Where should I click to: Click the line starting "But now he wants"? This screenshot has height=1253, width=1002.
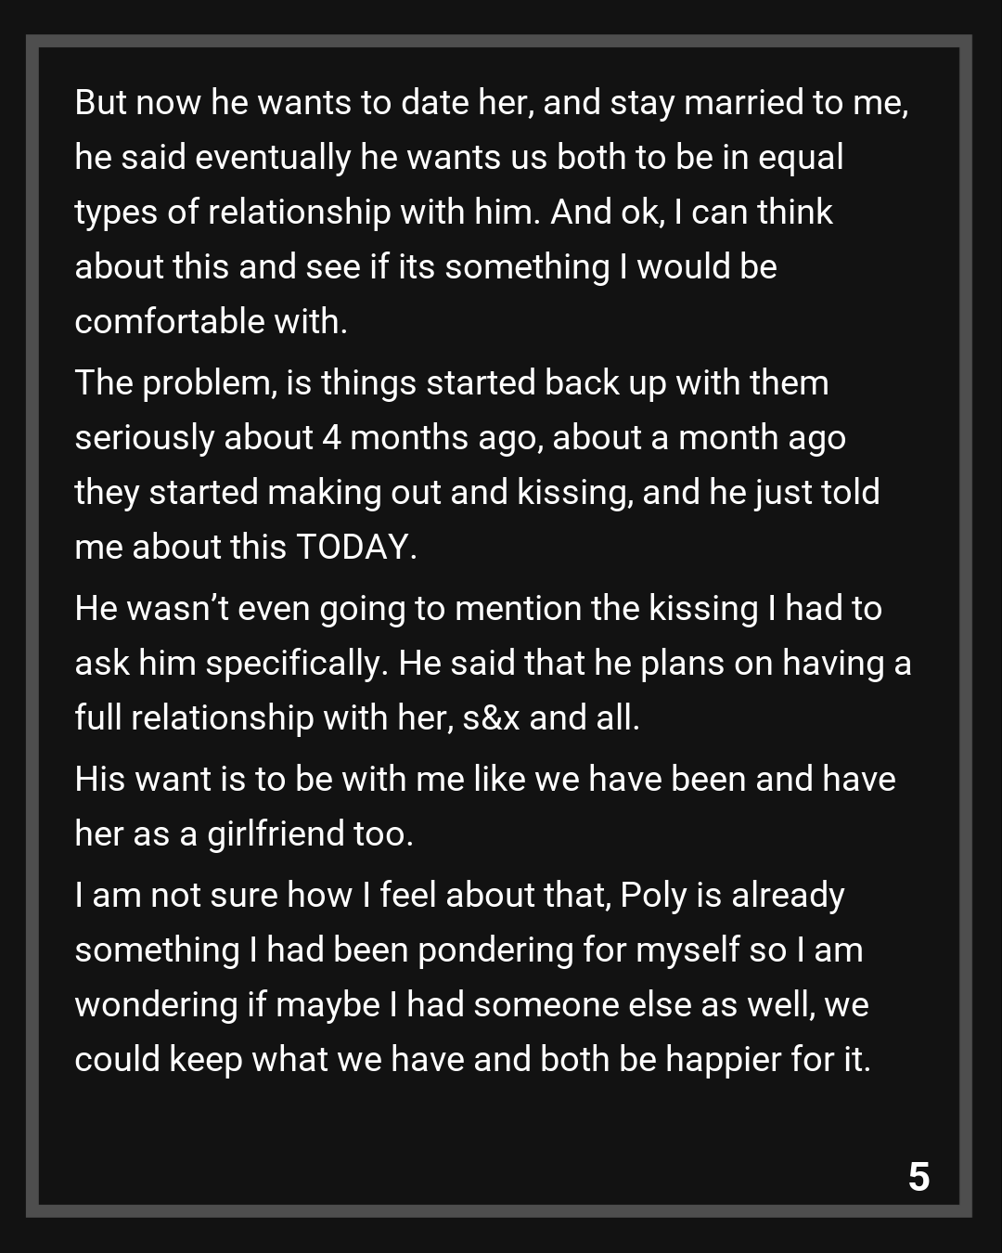[x=492, y=102]
